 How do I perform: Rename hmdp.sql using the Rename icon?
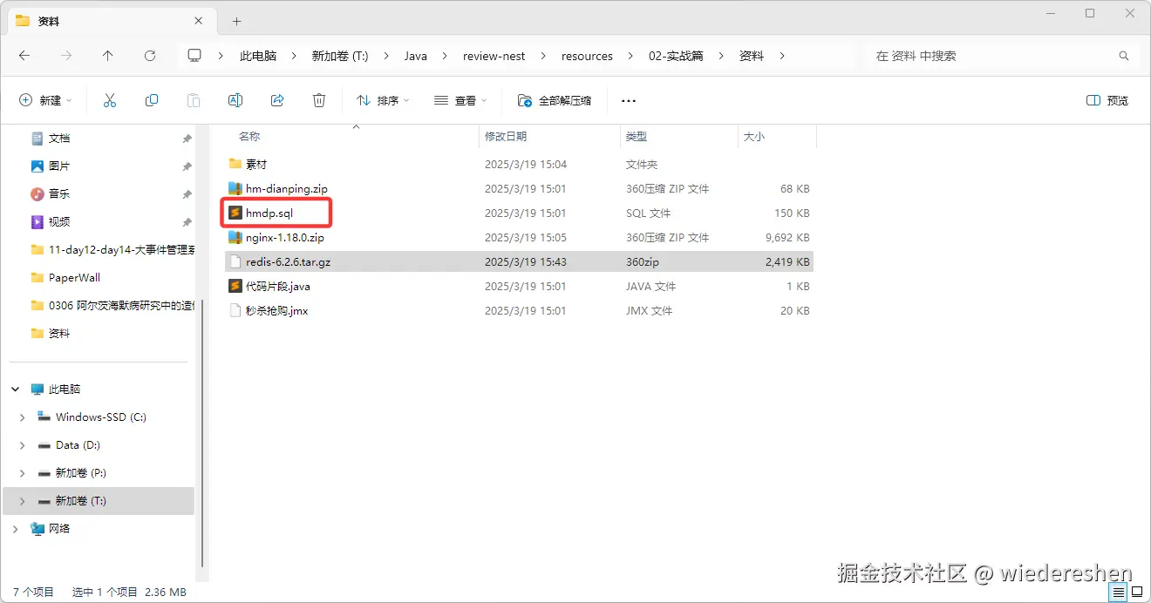tap(235, 99)
